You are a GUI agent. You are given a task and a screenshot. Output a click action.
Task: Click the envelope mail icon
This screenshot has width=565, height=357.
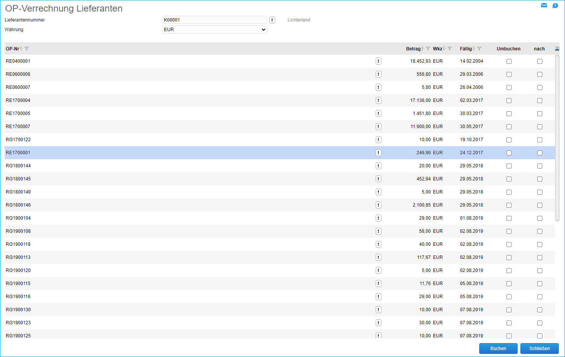[x=544, y=5]
